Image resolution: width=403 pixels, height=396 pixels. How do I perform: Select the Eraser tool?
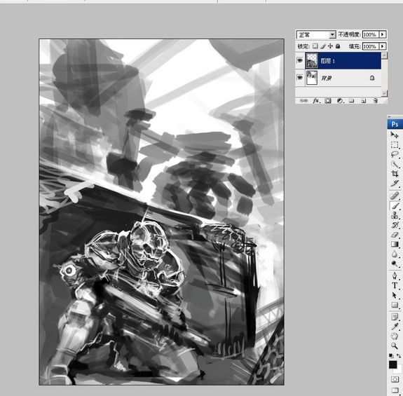[x=395, y=235]
